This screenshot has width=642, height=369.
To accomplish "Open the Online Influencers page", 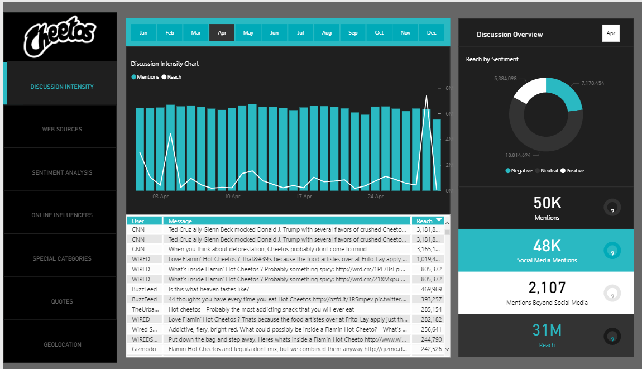I will (x=61, y=213).
